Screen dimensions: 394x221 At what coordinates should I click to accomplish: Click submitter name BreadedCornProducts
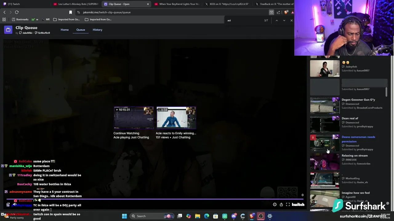tap(369, 108)
